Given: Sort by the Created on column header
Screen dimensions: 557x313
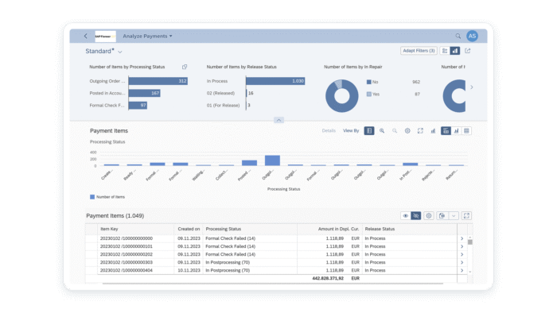Looking at the screenshot, I should [189, 229].
